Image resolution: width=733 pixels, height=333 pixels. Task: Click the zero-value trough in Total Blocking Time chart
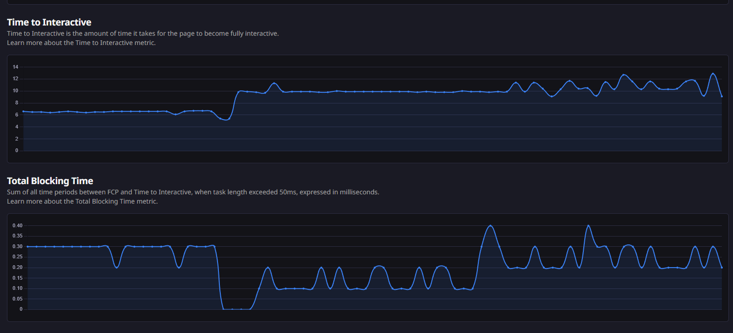point(236,309)
